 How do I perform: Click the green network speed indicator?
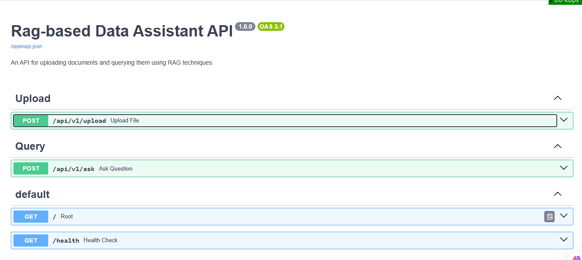(x=565, y=2)
